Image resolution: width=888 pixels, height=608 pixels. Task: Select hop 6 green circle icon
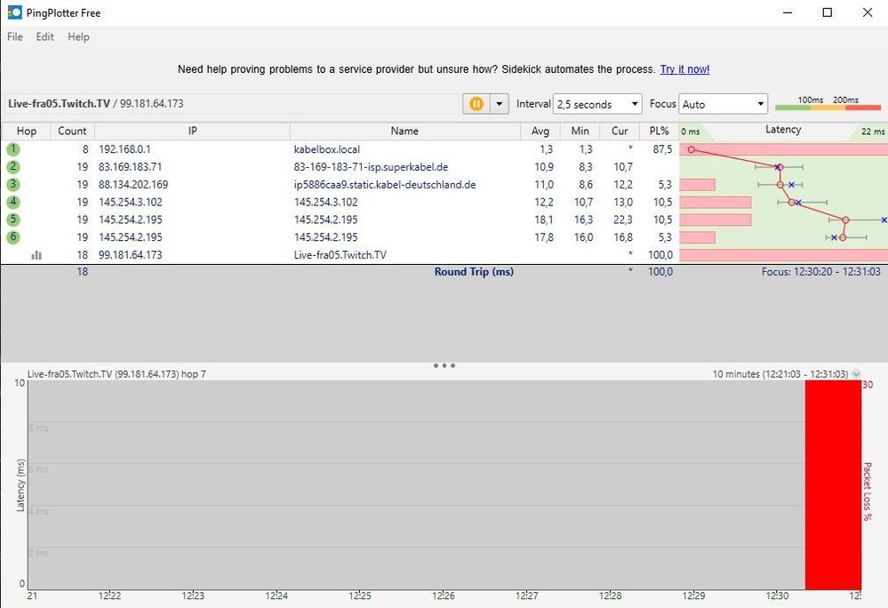pos(13,237)
